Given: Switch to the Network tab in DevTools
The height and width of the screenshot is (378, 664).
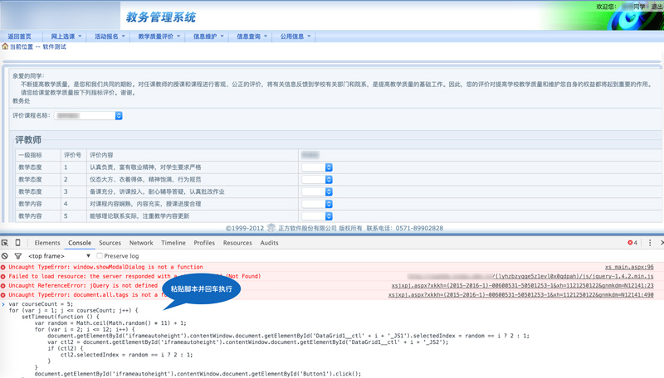Looking at the screenshot, I should point(141,243).
